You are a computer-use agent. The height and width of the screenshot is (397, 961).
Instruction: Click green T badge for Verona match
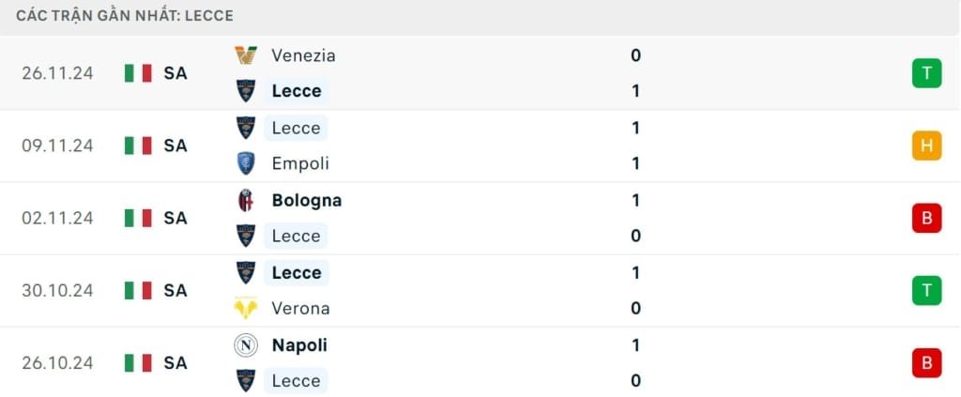click(926, 290)
